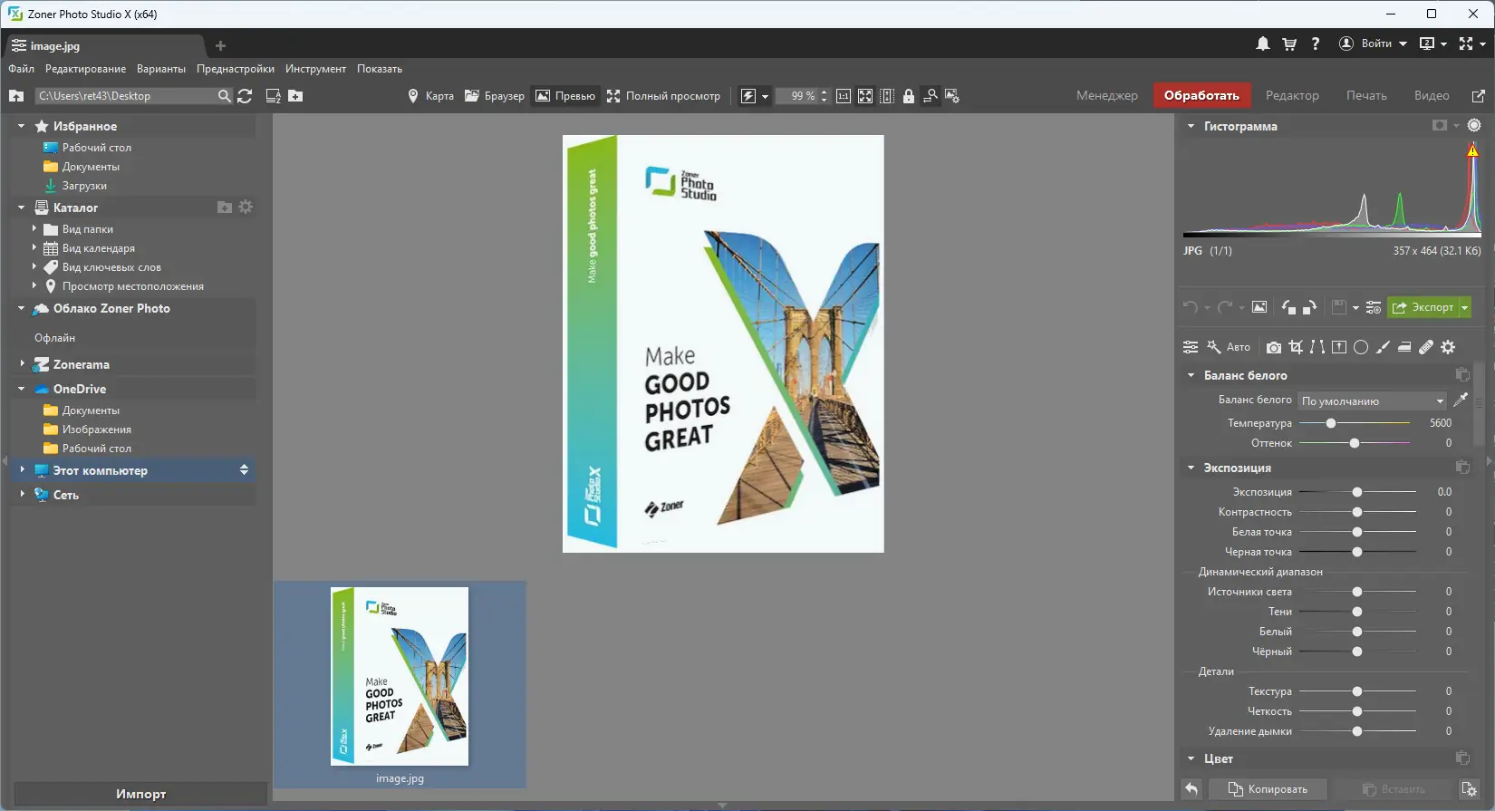Set zoom to 1:1
Image resolution: width=1495 pixels, height=811 pixels.
point(844,96)
